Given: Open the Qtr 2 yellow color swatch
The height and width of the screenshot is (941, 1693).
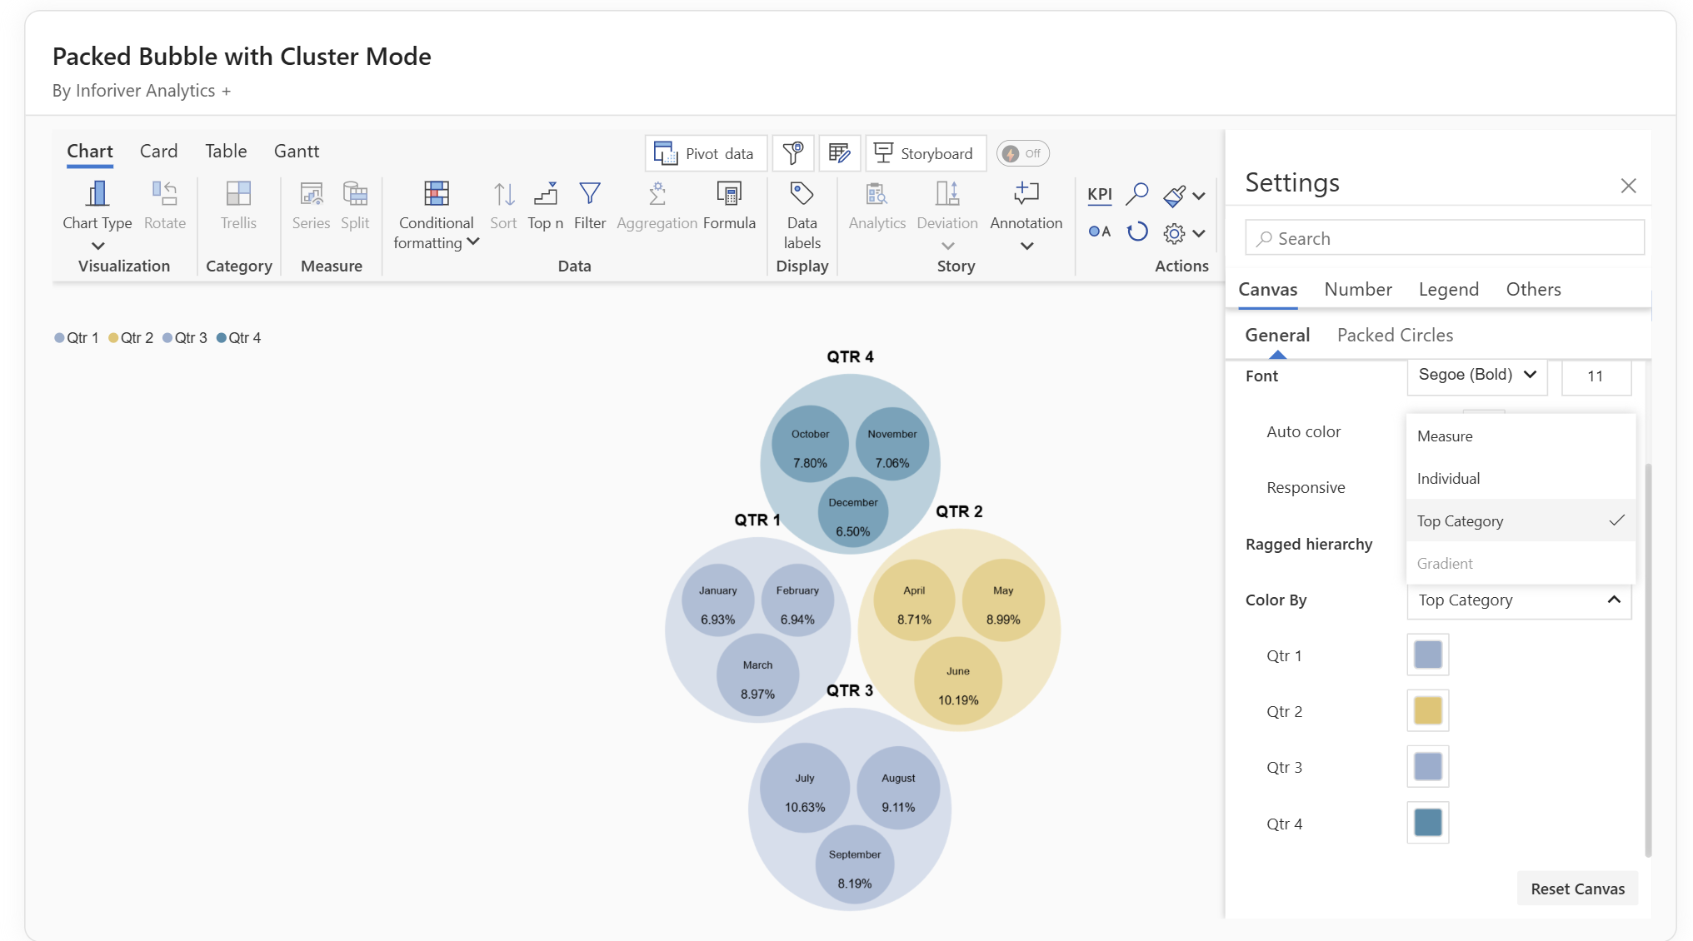Looking at the screenshot, I should [1427, 711].
